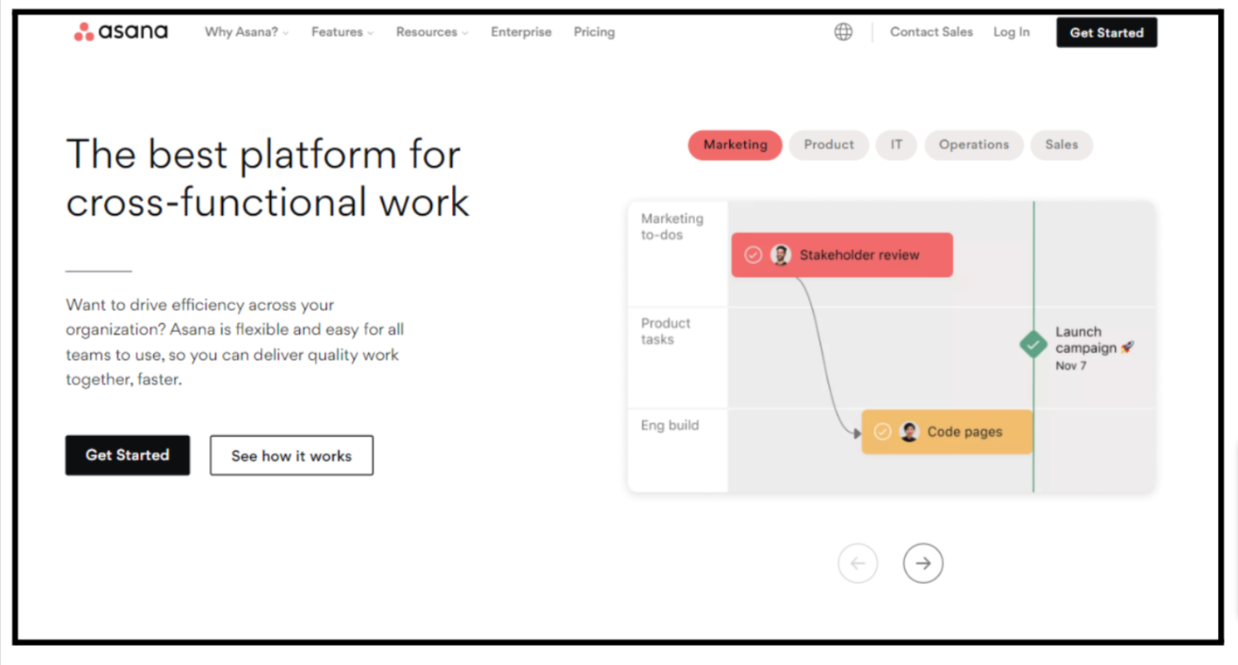Click the avatar on Stakeholder review task
Screen dimensions: 1238x665
(x=781, y=255)
